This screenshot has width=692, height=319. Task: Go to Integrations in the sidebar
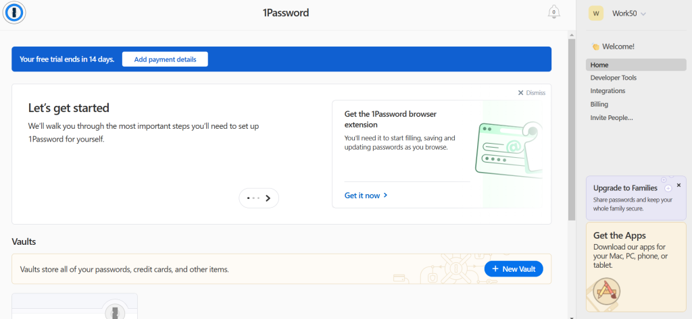608,90
